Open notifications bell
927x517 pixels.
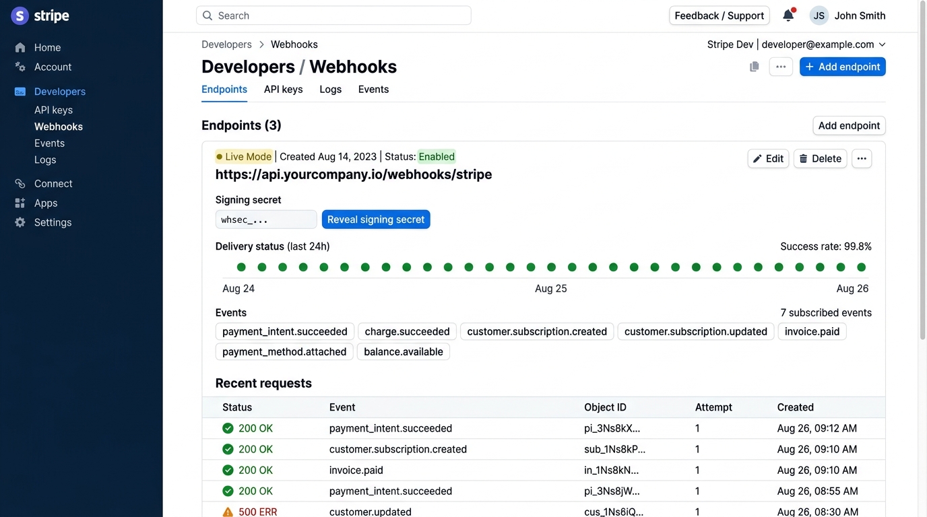point(788,15)
